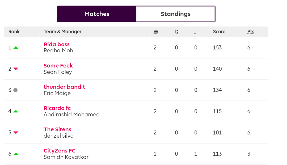Click green up arrow beside rank 6
The height and width of the screenshot is (165, 287).
pos(16,154)
